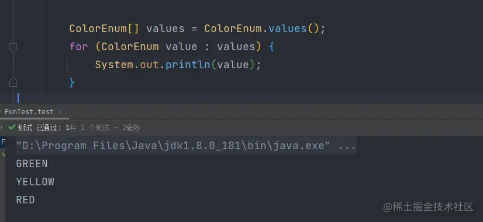
Task: Click the 'ColorEnum[]' type declaration
Action: [x=104, y=29]
